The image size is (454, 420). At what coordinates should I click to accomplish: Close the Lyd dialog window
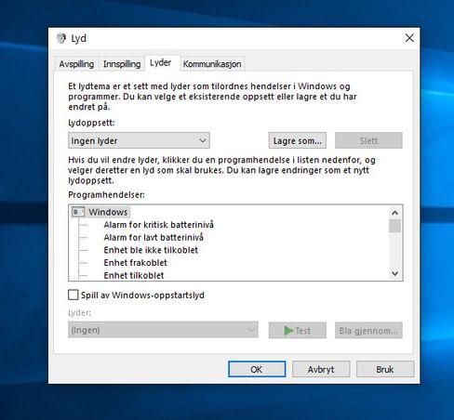409,38
